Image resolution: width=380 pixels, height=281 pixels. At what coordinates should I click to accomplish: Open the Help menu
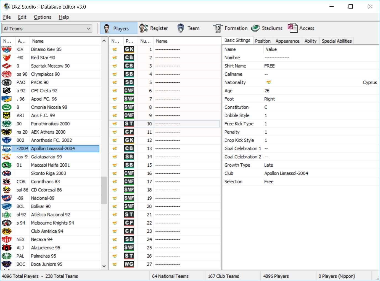[x=64, y=17]
